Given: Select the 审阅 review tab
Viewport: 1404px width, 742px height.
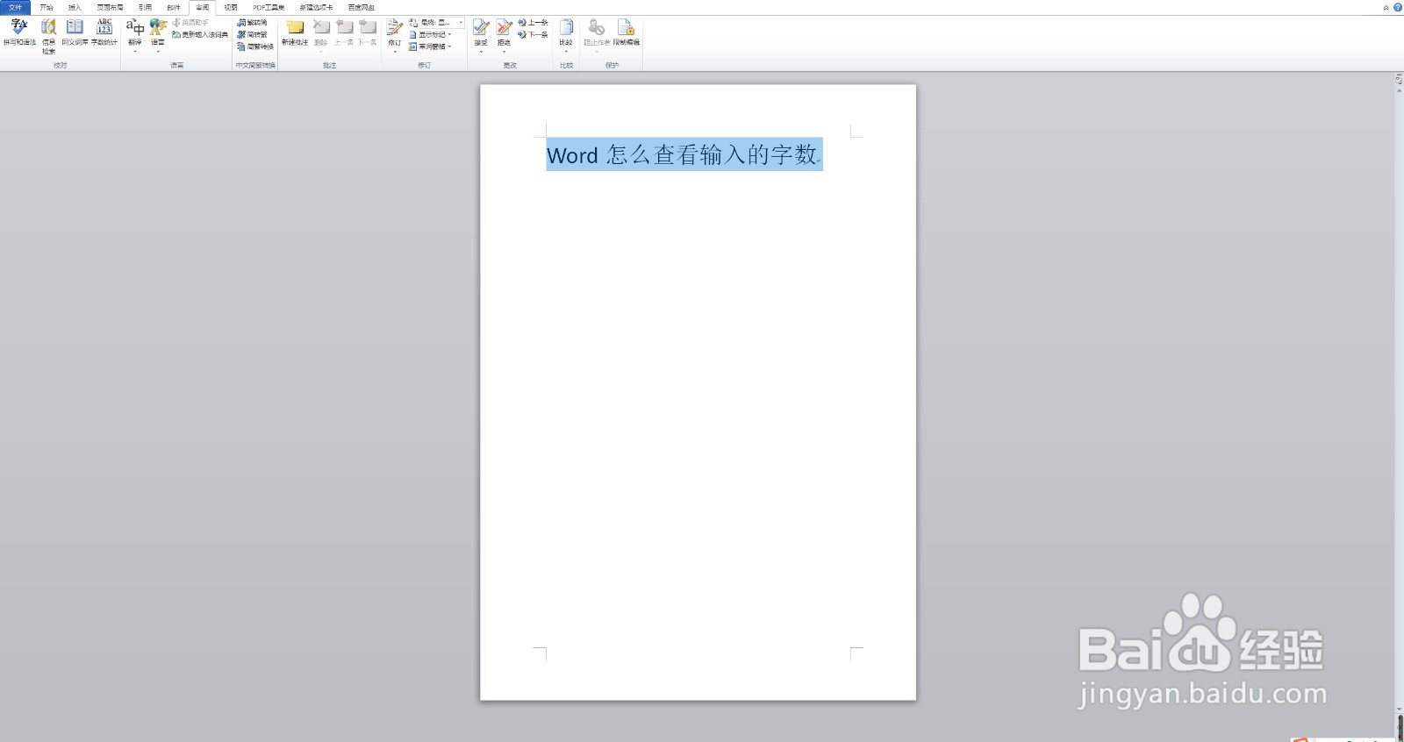Looking at the screenshot, I should (202, 7).
